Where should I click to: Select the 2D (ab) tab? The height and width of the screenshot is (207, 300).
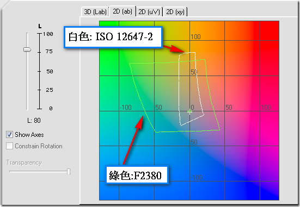pos(123,11)
